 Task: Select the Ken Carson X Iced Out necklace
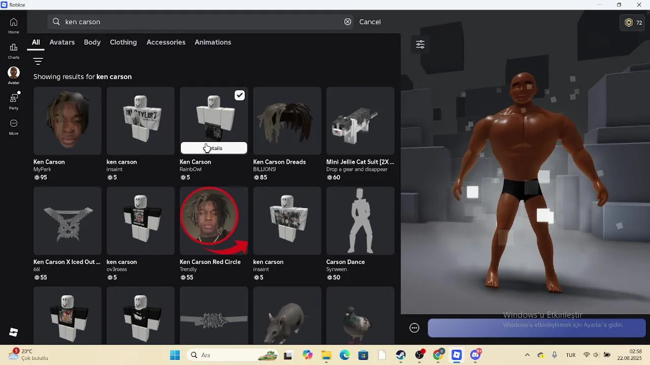pos(68,221)
